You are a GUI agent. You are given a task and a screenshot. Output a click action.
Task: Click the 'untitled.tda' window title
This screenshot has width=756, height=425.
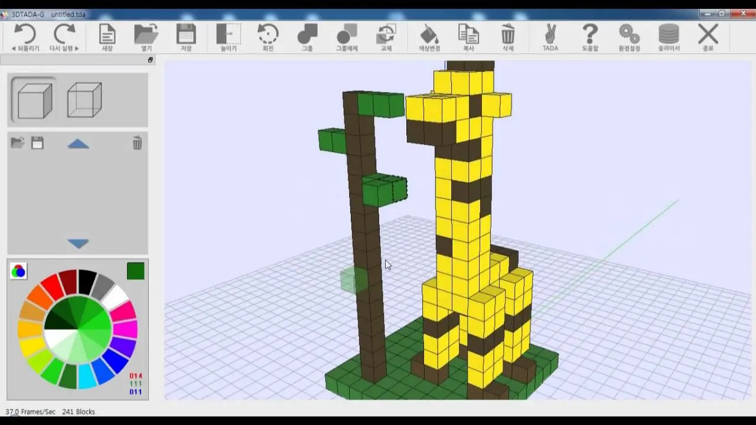click(x=68, y=14)
